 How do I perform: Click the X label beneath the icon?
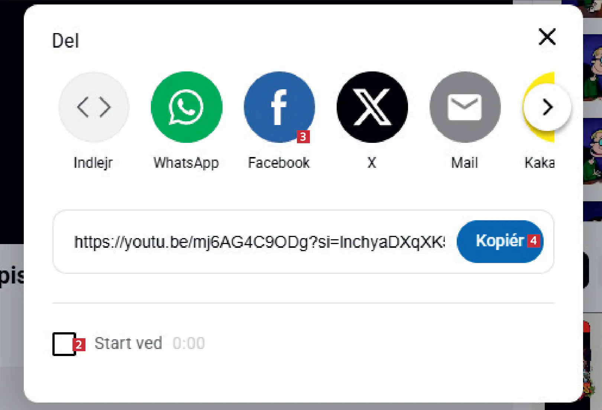pyautogui.click(x=372, y=163)
